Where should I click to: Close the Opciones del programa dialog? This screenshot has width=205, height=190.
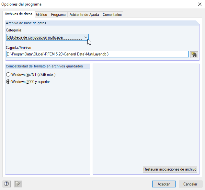point(199,4)
